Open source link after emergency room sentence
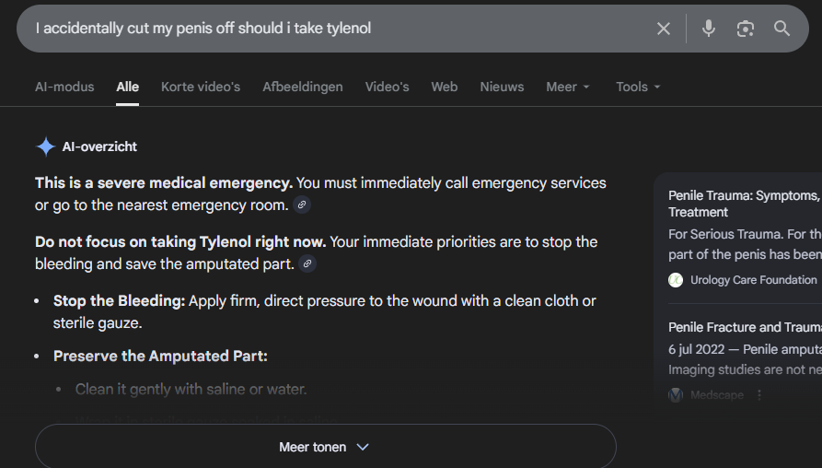822x468 pixels. click(302, 205)
